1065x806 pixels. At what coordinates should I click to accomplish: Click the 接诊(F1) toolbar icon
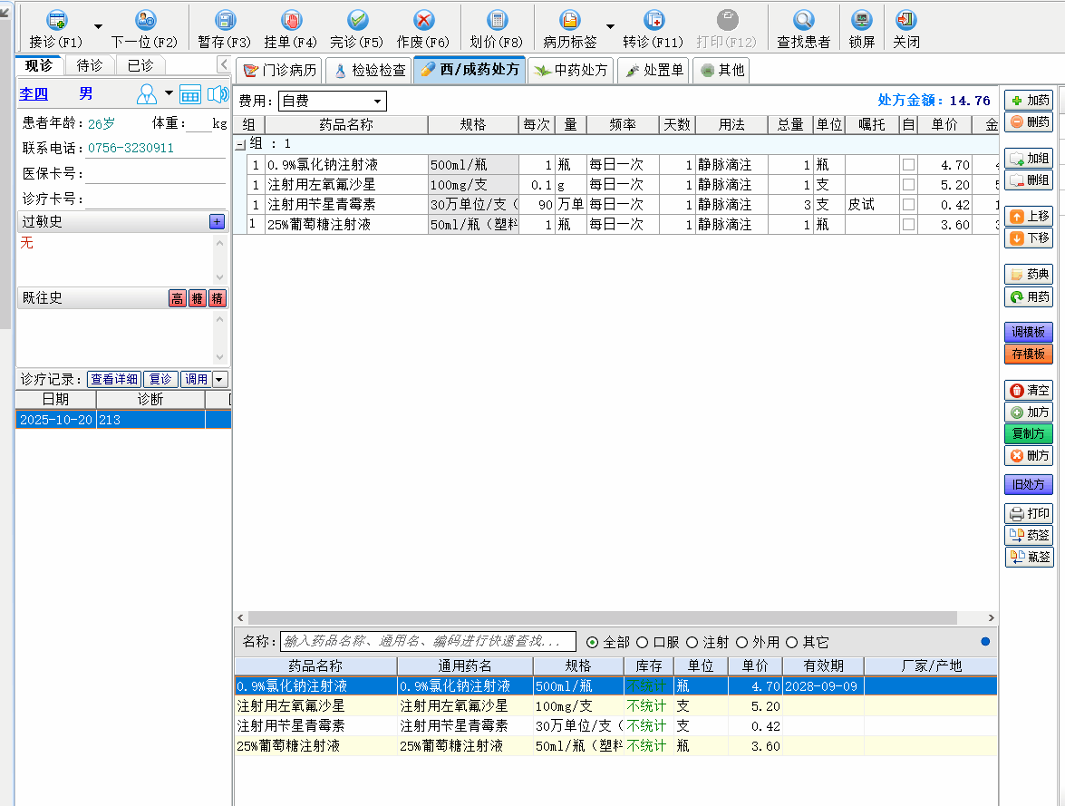click(56, 21)
